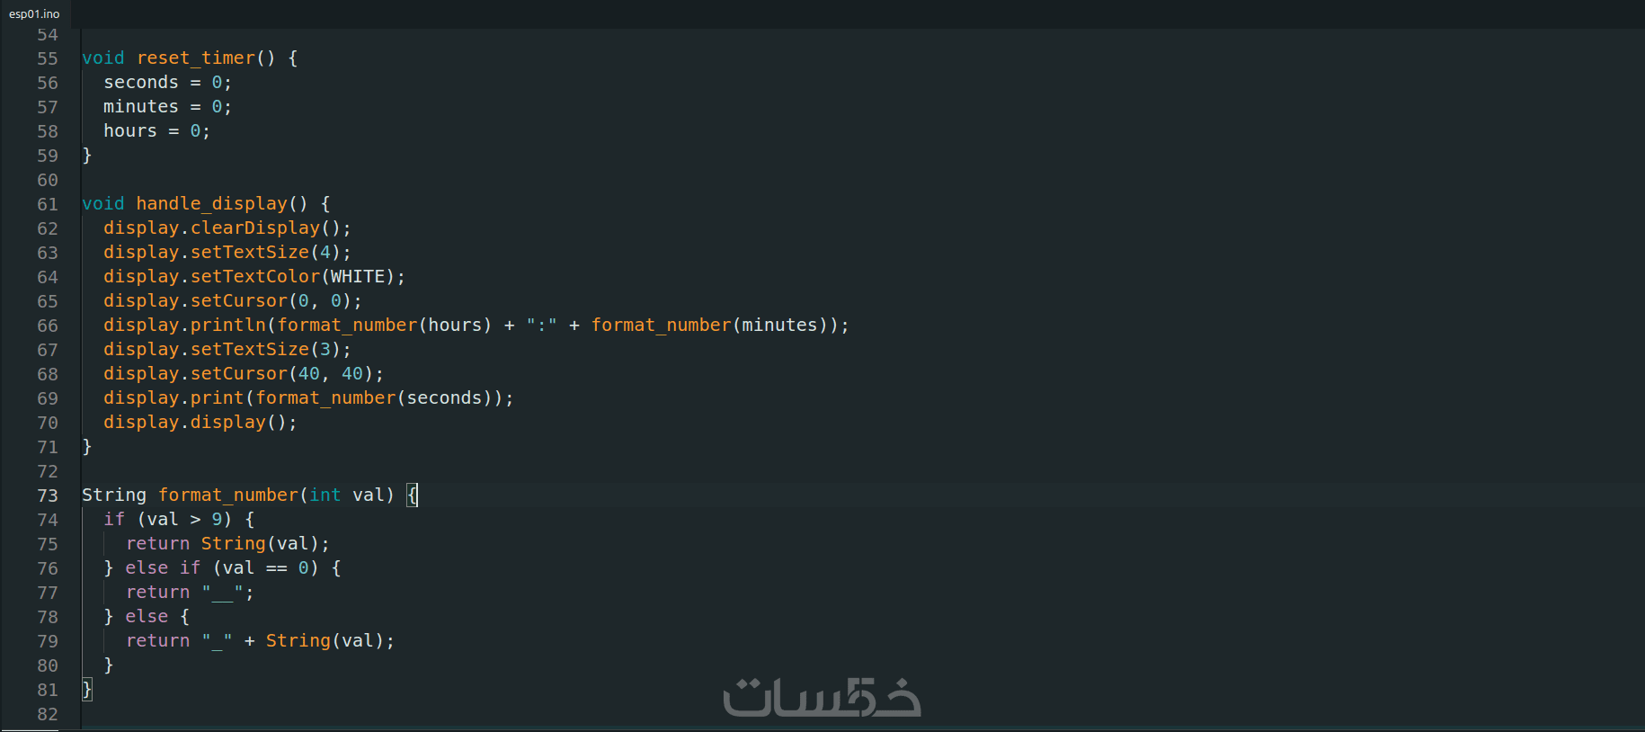Click "return String(val);" on line 75
1645x732 pixels.
click(x=227, y=544)
